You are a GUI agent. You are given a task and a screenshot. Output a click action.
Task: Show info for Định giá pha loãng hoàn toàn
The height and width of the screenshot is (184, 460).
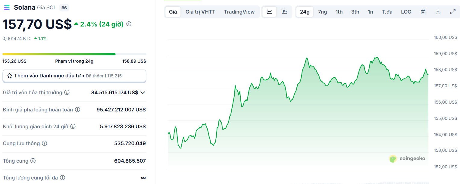click(x=77, y=110)
